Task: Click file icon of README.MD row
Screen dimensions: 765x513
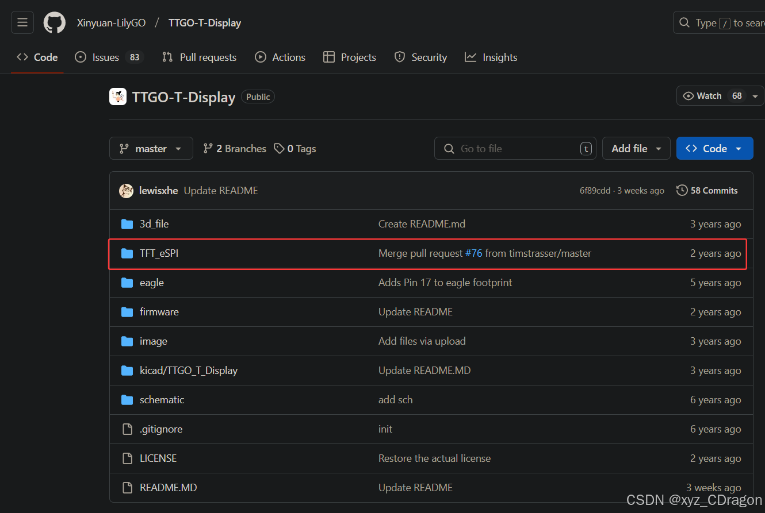Action: click(127, 488)
